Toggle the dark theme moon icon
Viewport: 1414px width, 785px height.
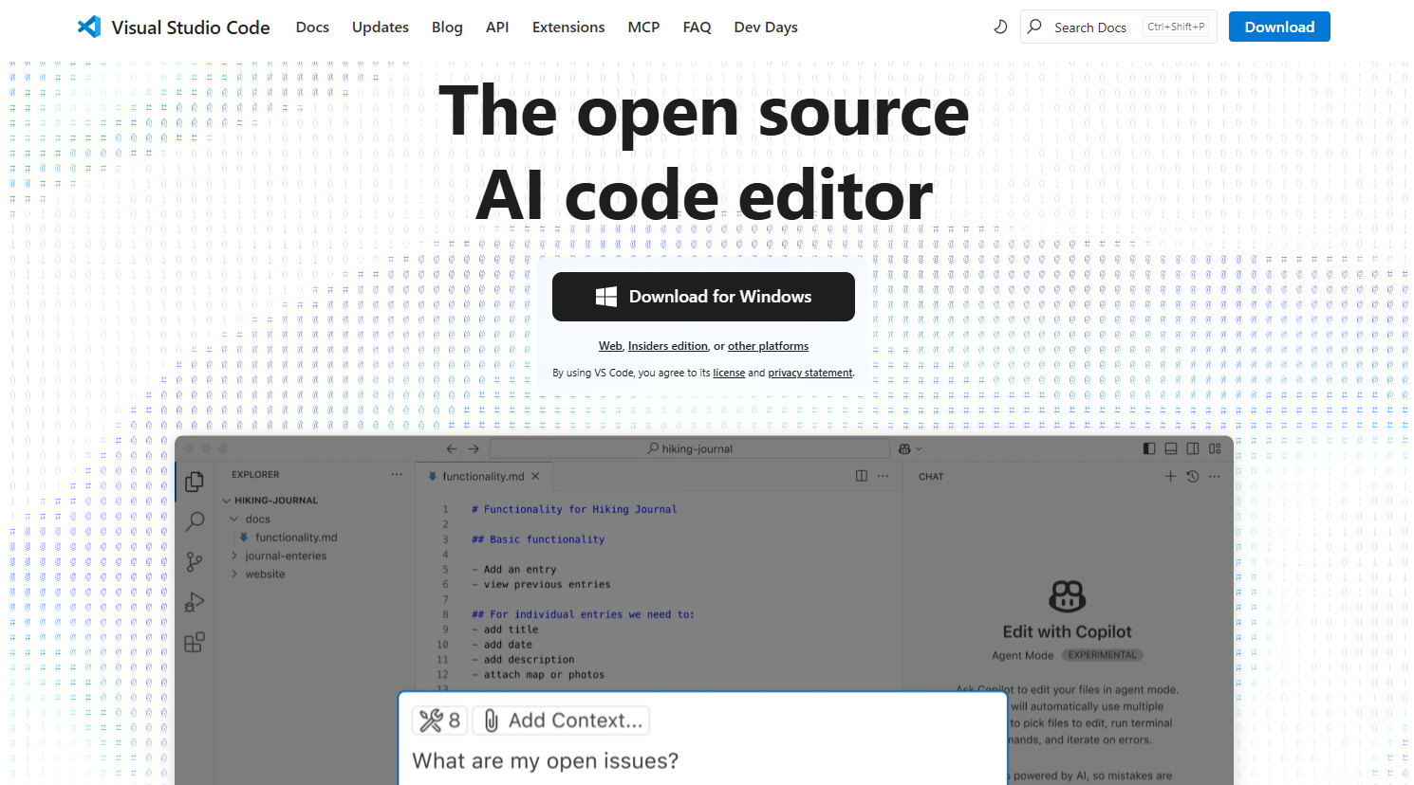pos(1000,27)
